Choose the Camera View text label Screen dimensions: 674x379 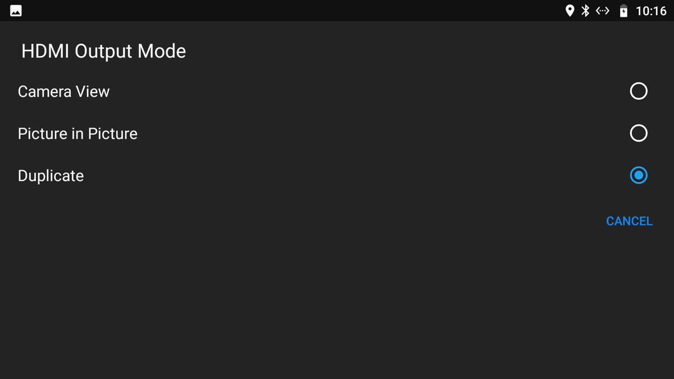click(x=63, y=92)
